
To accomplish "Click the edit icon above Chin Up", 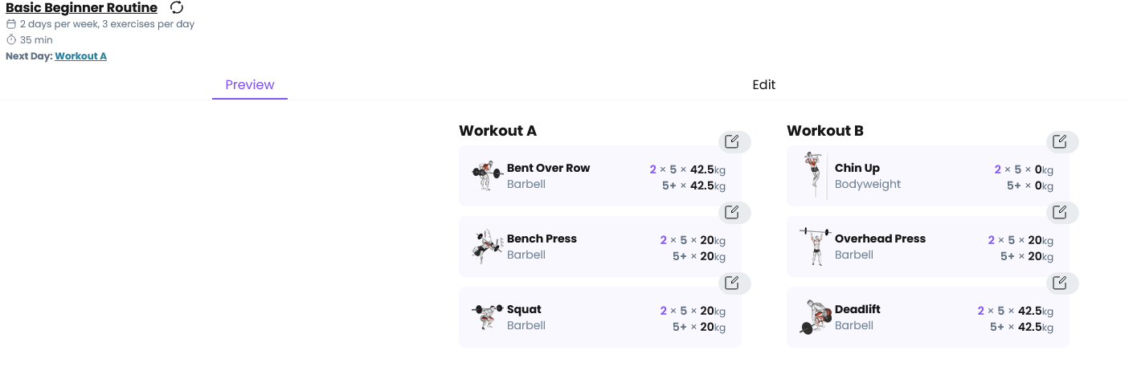I will [x=1060, y=142].
